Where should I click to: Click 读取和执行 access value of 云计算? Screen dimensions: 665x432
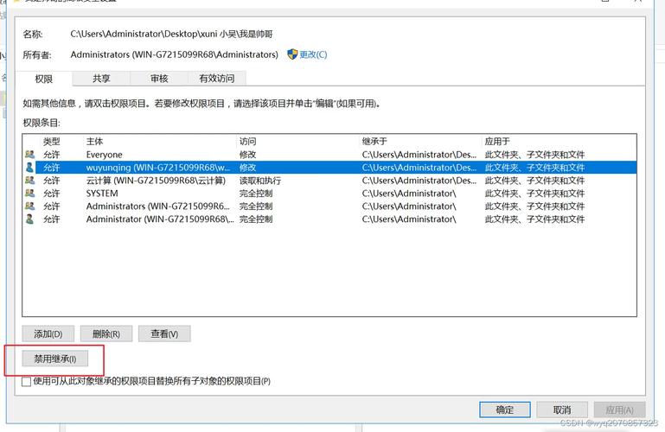[x=260, y=181]
